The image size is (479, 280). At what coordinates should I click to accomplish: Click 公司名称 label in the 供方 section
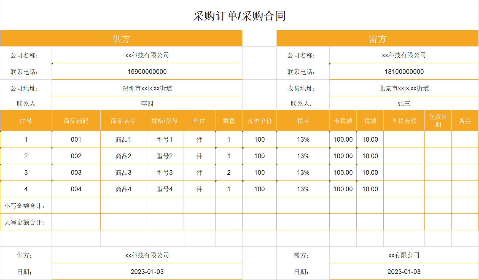point(24,55)
